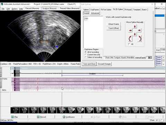
Task: Select the manual hyoid spline tab
Action: click(x=140, y=57)
